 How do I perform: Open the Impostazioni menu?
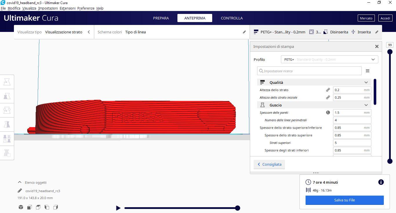click(x=48, y=8)
